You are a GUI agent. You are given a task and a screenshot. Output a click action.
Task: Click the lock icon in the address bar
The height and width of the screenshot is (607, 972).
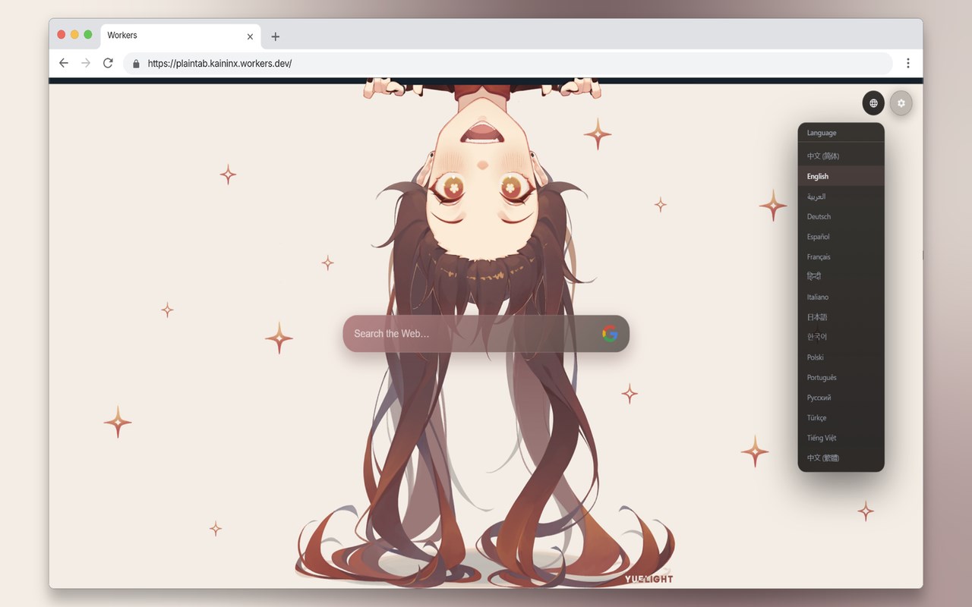point(137,64)
